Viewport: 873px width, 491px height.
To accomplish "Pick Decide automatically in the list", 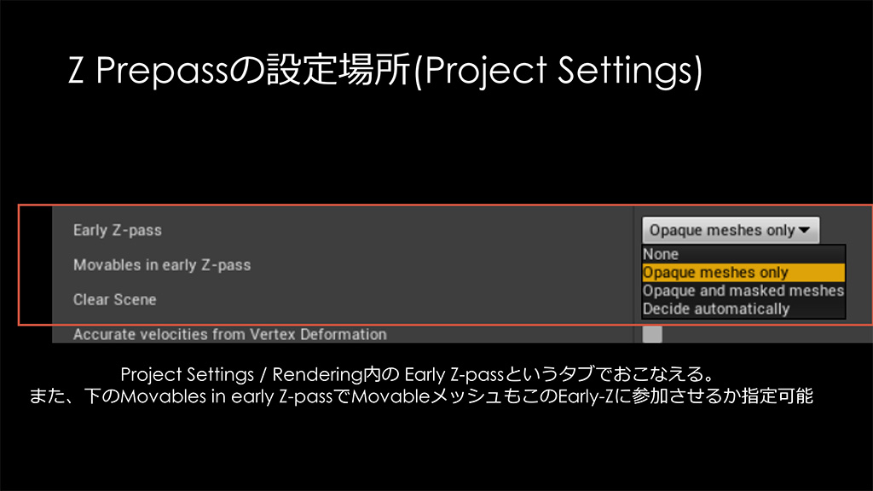I will coord(716,309).
